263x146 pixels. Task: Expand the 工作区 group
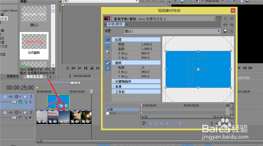(113, 92)
